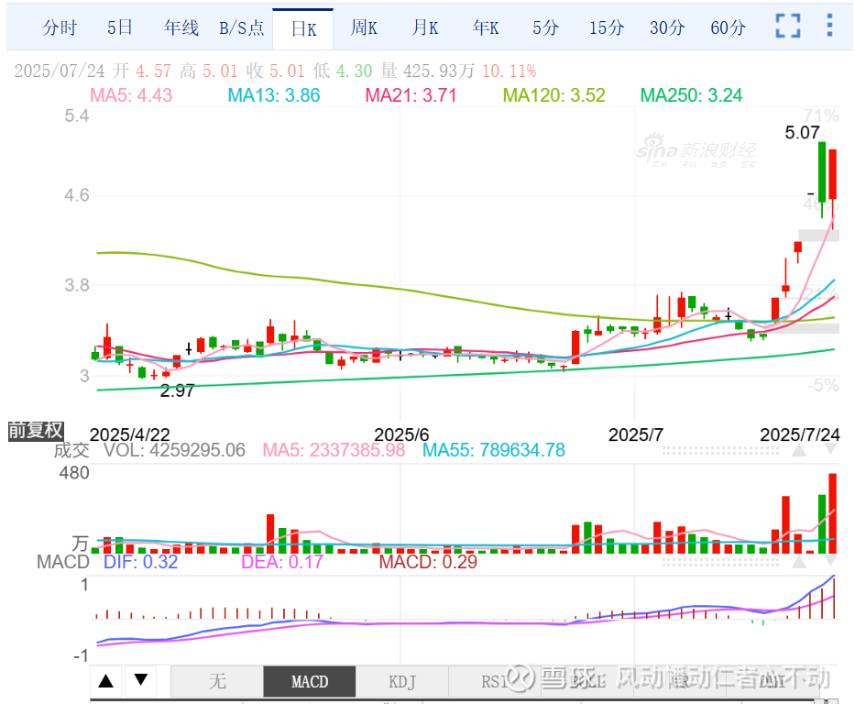
Task: Click the 'MA250: 3.24' label
Action: click(x=691, y=95)
